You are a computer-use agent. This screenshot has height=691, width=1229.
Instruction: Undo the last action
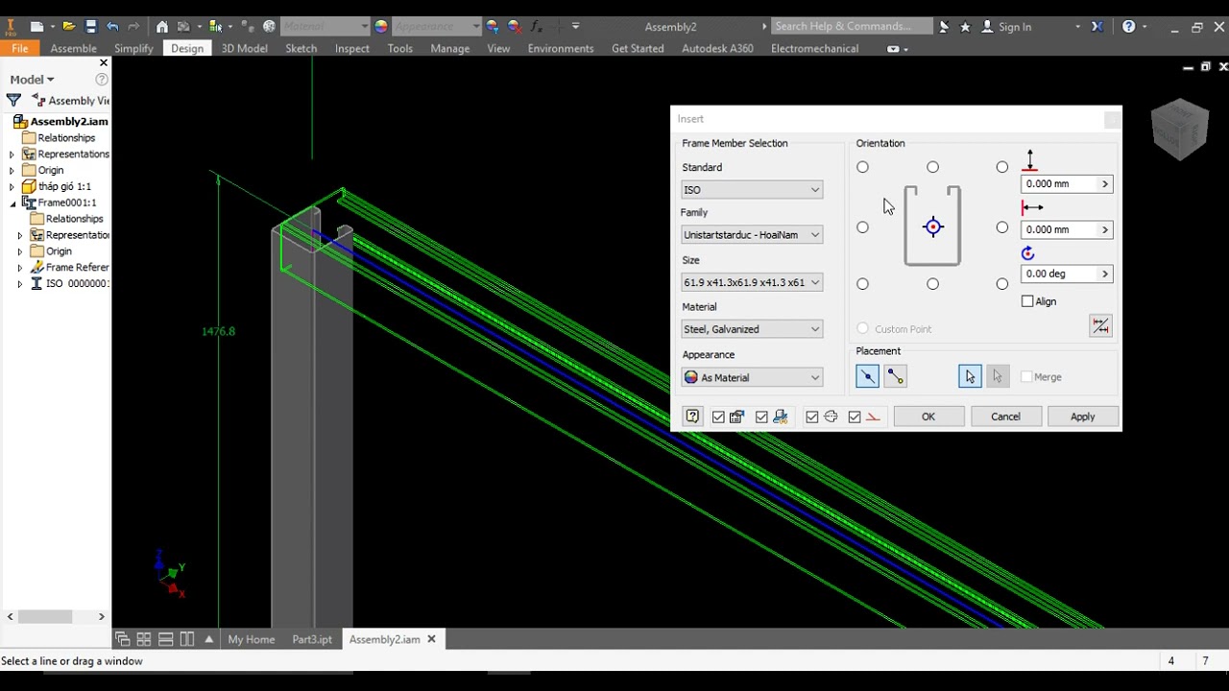point(112,27)
